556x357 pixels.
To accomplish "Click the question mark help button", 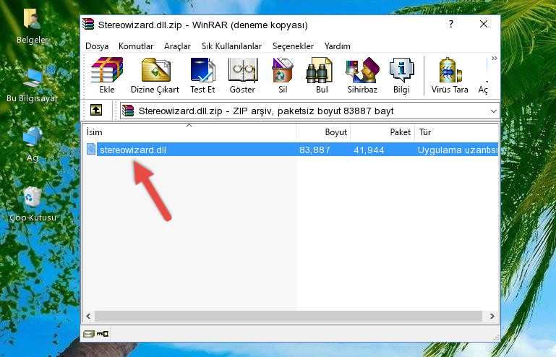I will 450,24.
